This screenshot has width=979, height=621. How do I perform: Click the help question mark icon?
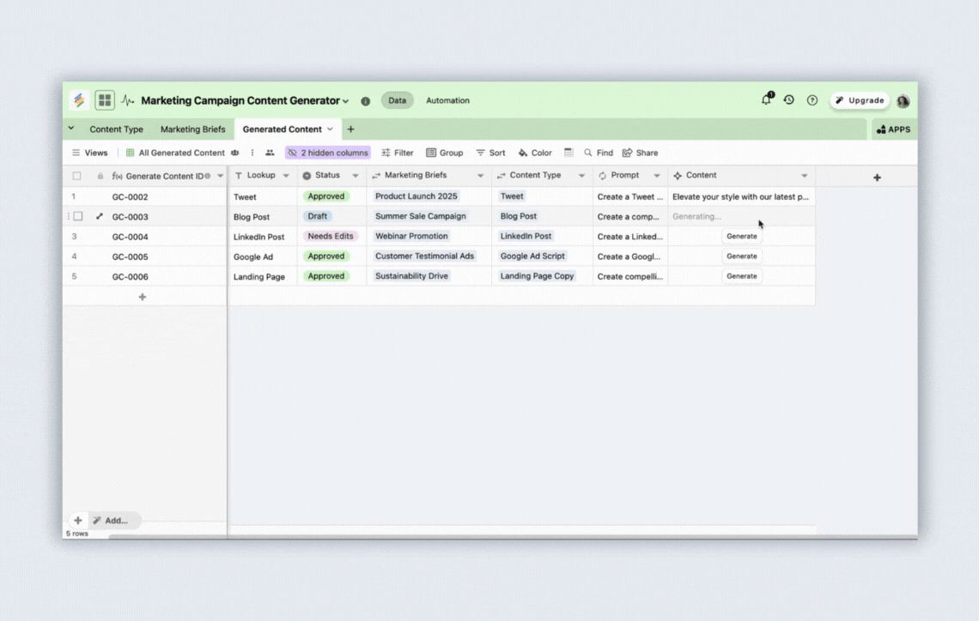(812, 100)
